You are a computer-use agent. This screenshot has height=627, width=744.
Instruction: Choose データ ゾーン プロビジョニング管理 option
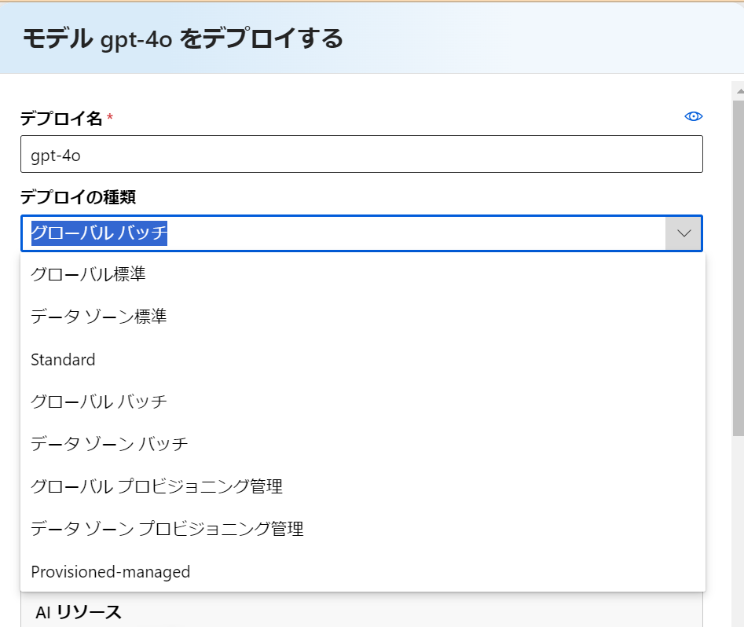pyautogui.click(x=363, y=529)
